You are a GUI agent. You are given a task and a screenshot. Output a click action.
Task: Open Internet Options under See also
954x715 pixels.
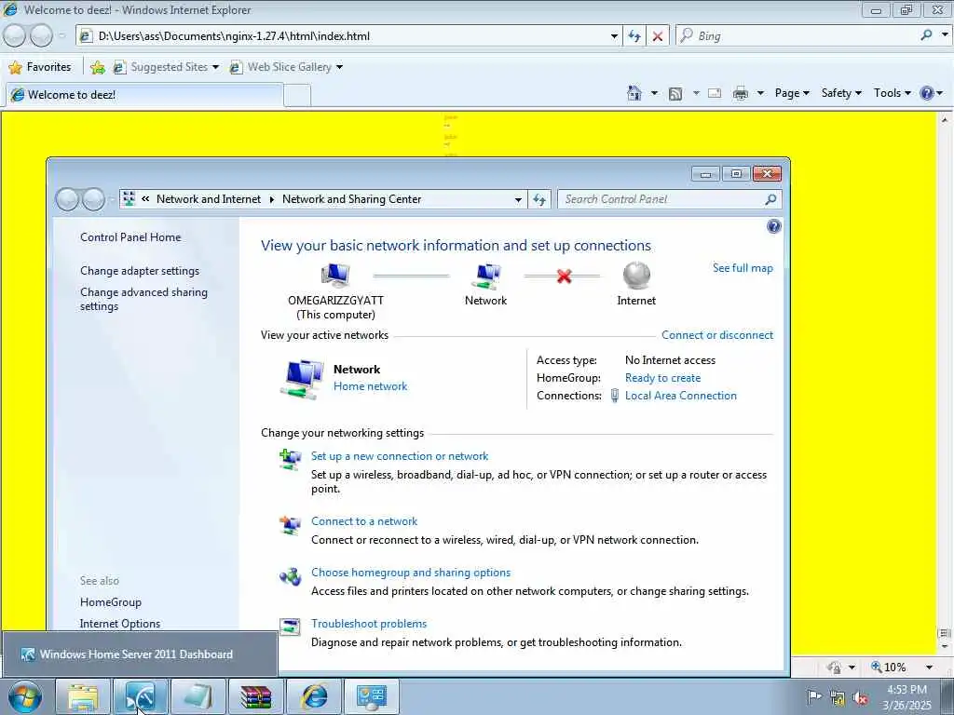click(120, 624)
